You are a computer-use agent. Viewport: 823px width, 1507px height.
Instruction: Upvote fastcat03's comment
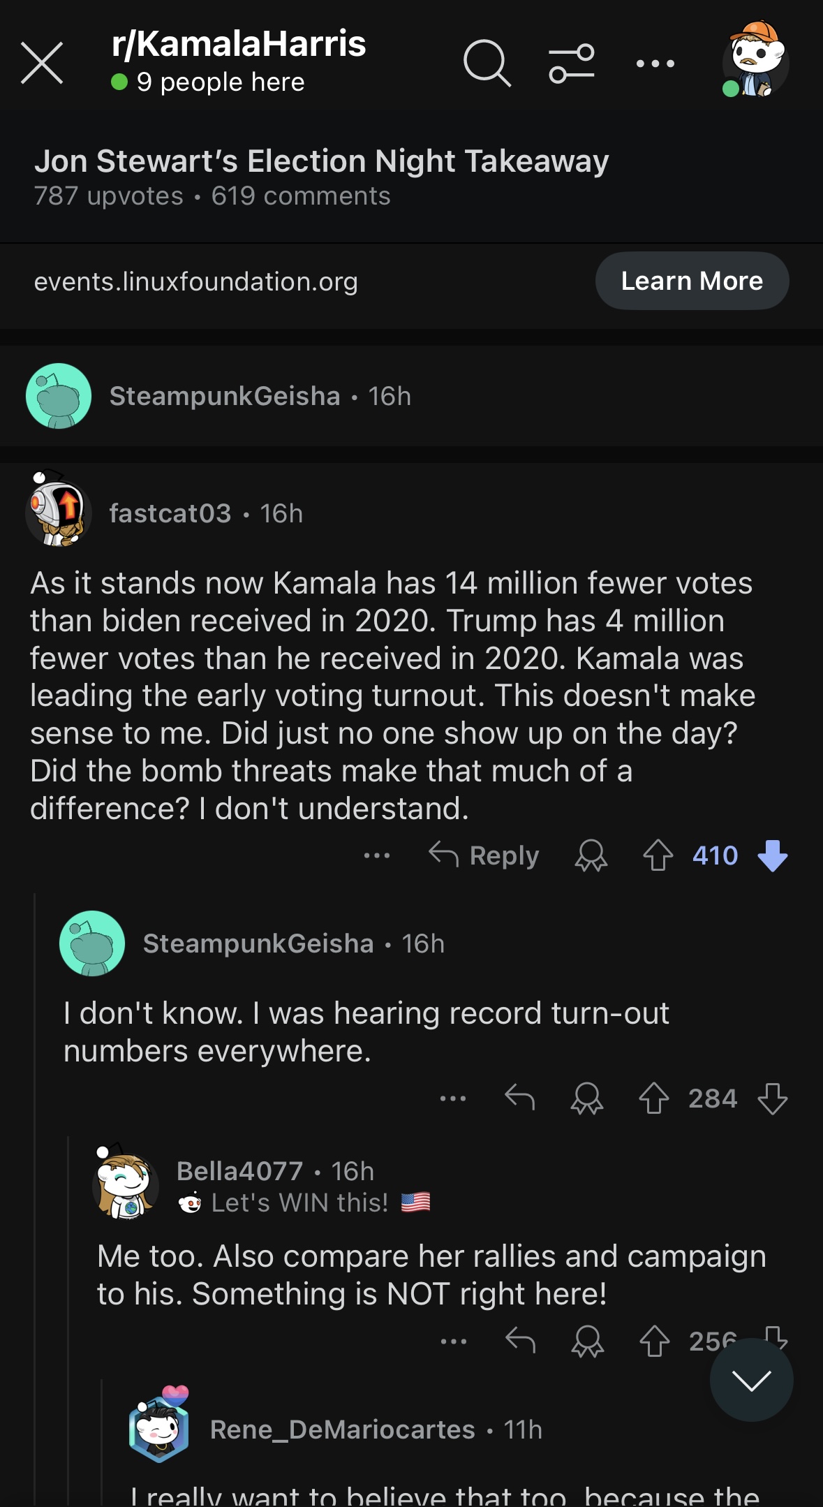658,855
